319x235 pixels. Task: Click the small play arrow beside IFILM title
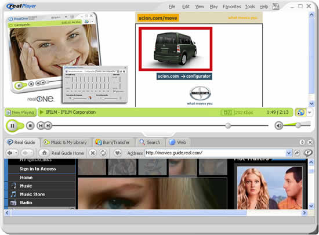(42, 112)
